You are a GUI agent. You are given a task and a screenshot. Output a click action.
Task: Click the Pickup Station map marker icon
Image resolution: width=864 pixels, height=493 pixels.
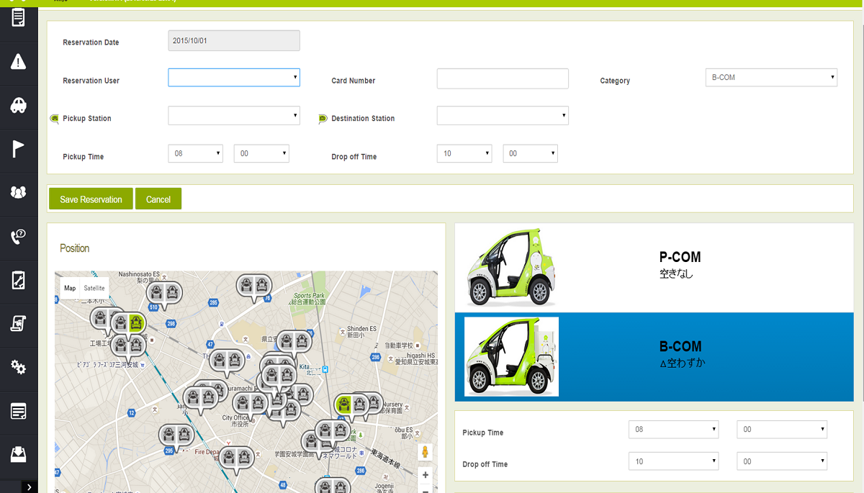point(54,119)
